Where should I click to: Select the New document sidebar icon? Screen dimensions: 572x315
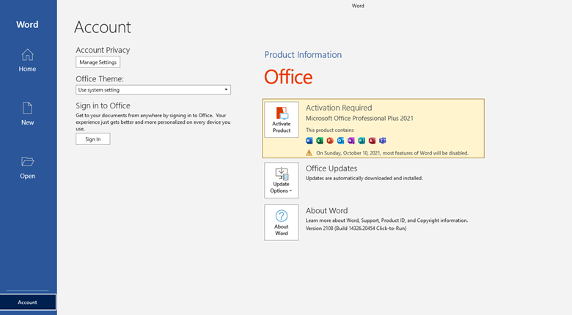point(27,108)
